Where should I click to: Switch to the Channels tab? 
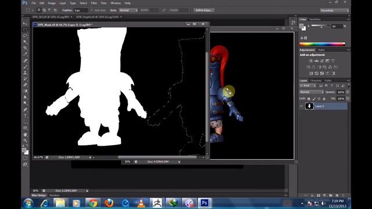[316, 81]
